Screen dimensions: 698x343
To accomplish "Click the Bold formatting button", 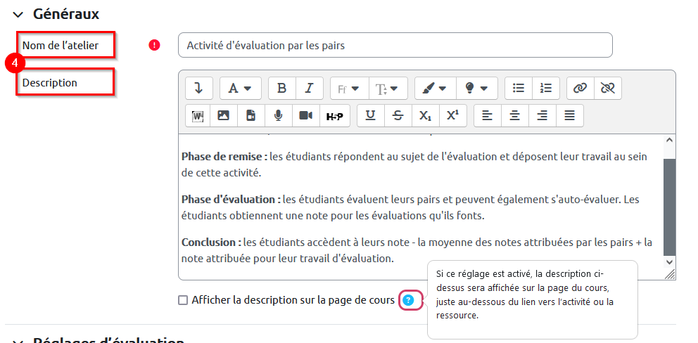I will click(x=281, y=89).
